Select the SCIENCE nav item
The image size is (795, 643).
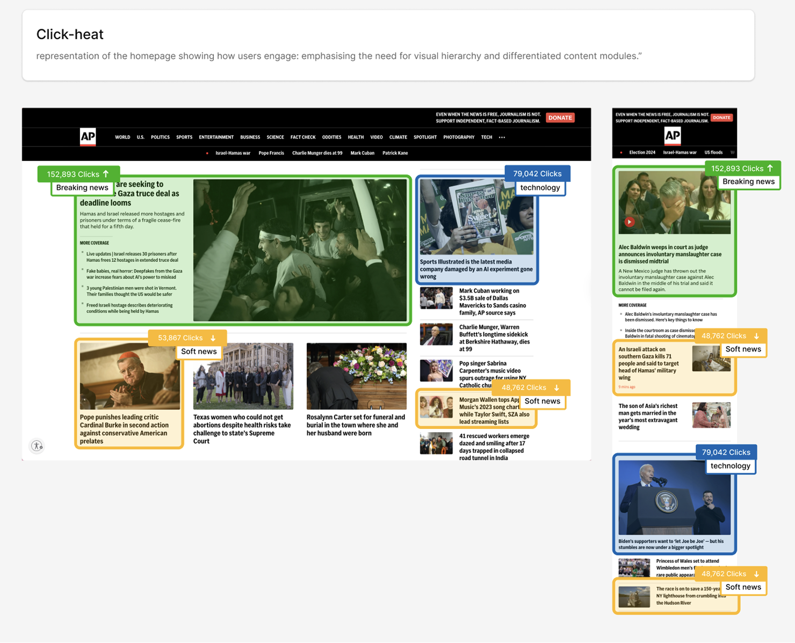(275, 137)
